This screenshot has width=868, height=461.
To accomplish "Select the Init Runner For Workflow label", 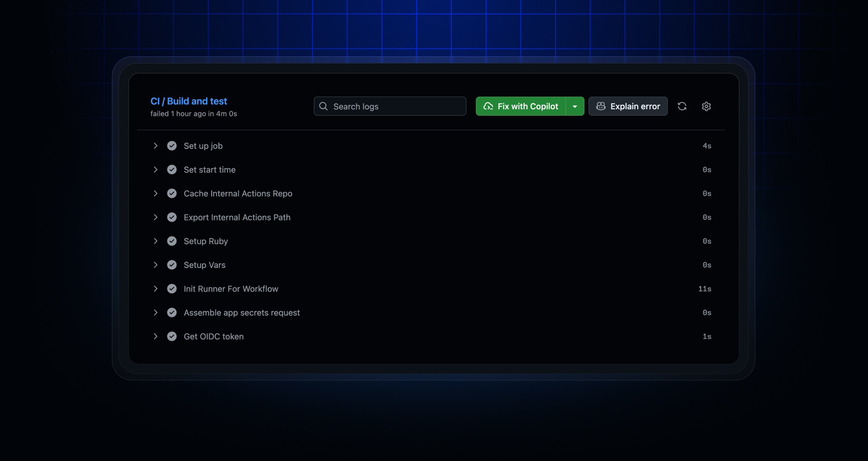I will 231,289.
